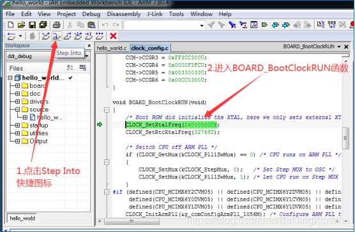This screenshot has height=232, width=355.
Task: Click the Go debug icon
Action: click(x=100, y=36)
